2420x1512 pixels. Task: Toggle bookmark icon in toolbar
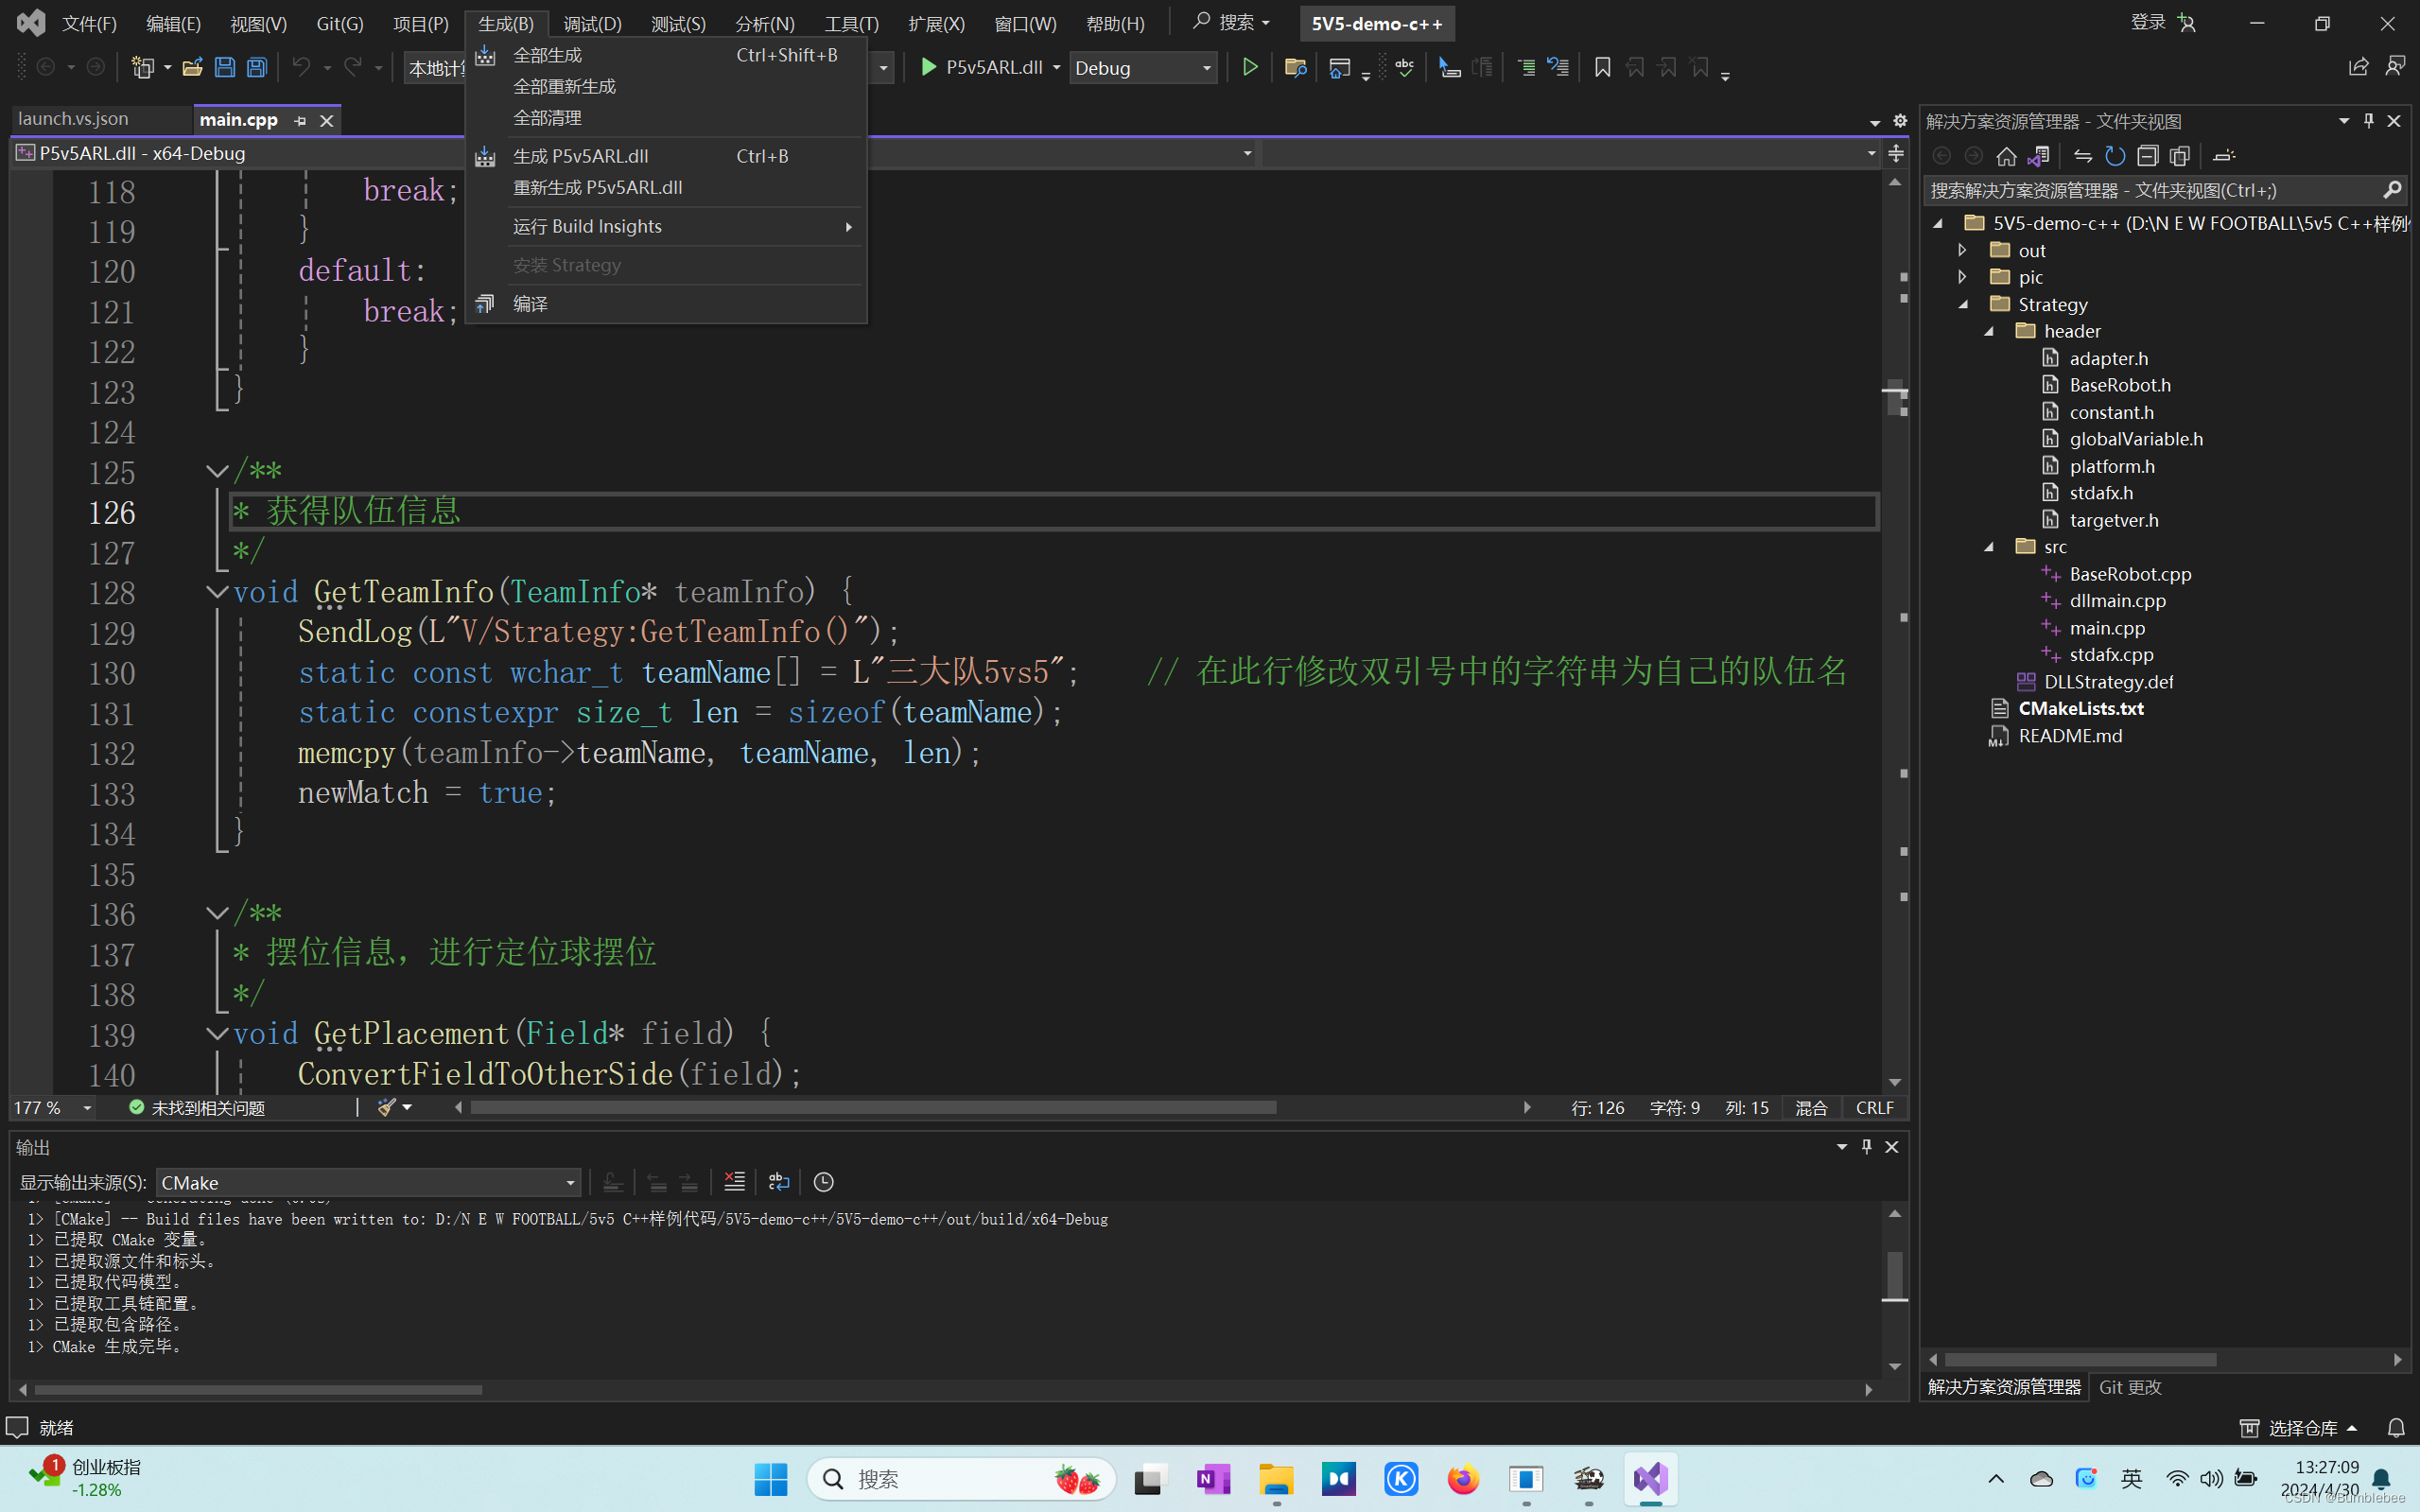(x=1602, y=67)
